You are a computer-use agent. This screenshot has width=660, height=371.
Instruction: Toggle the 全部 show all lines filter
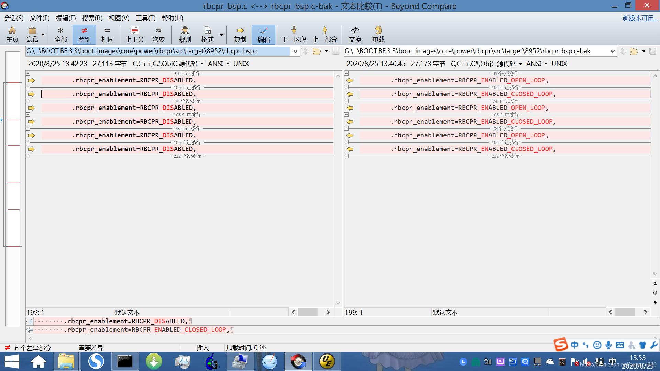pos(61,34)
